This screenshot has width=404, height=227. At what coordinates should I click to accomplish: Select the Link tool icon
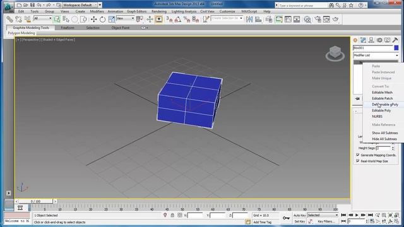(x=9, y=19)
